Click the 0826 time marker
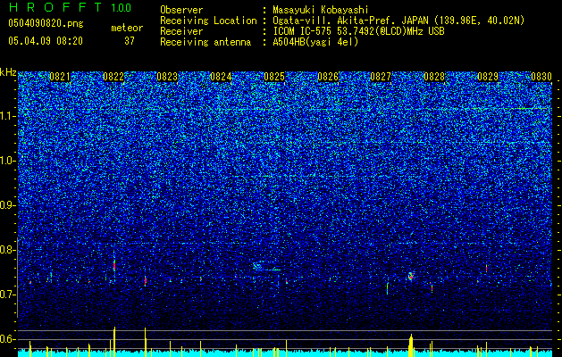562x357 pixels. click(x=328, y=77)
